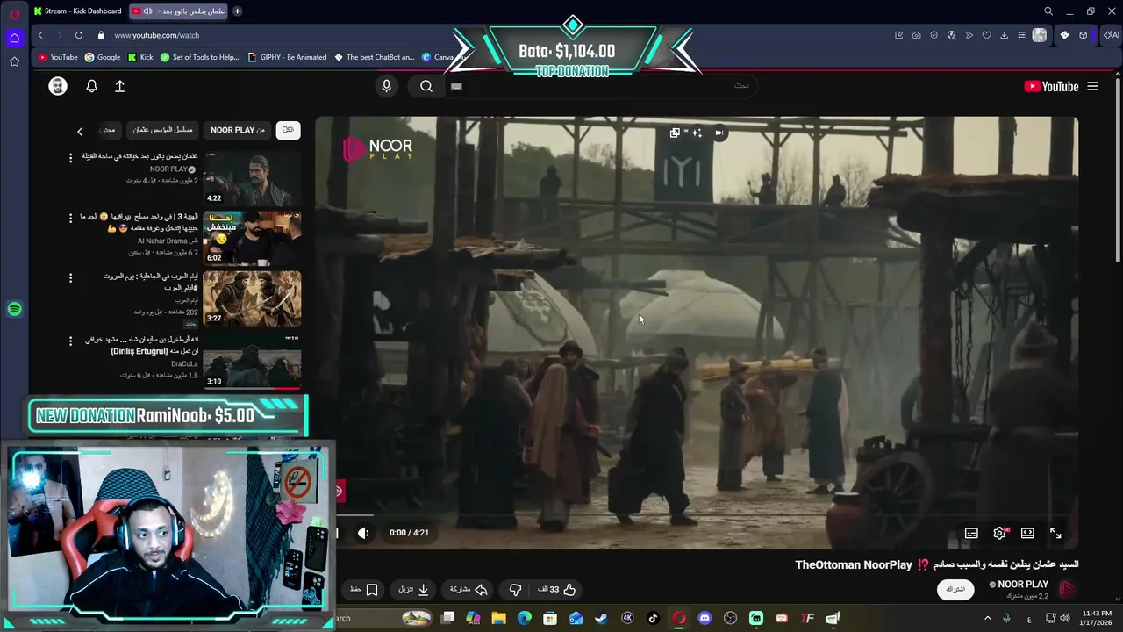
Task: Toggle mute on the video player
Action: (x=363, y=533)
